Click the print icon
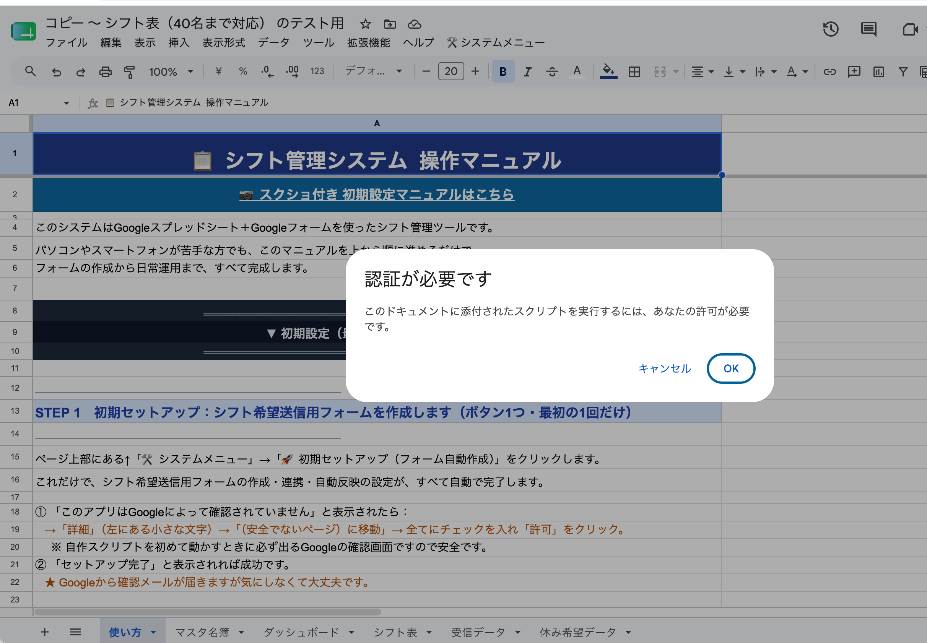The width and height of the screenshot is (927, 643). pyautogui.click(x=105, y=72)
